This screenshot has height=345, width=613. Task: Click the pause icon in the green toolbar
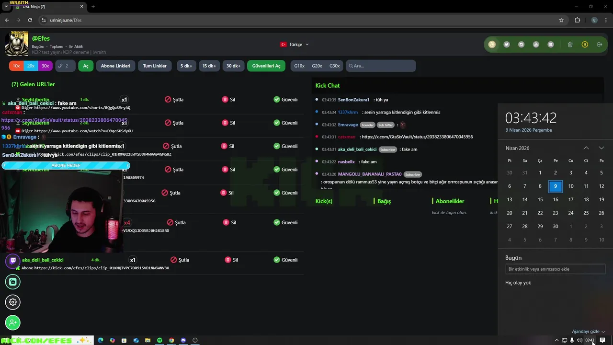coord(585,45)
